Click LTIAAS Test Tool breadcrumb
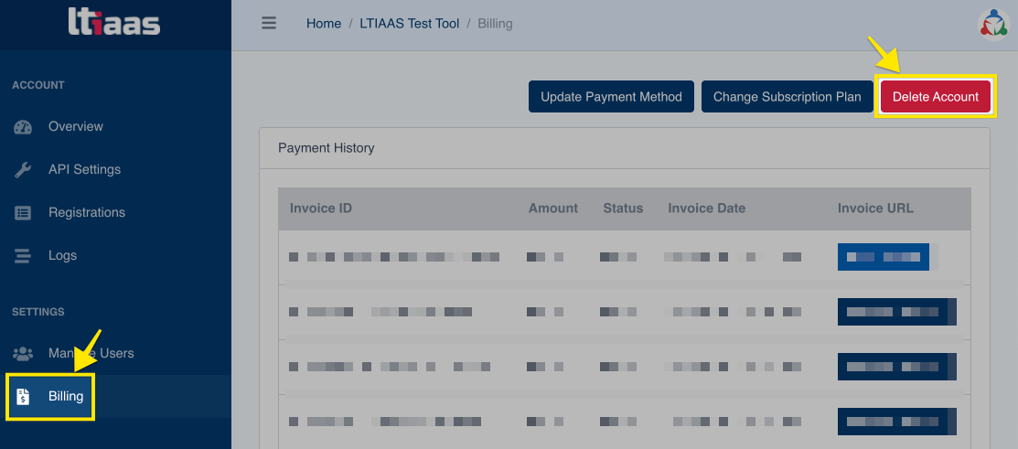The width and height of the screenshot is (1018, 449). click(409, 24)
